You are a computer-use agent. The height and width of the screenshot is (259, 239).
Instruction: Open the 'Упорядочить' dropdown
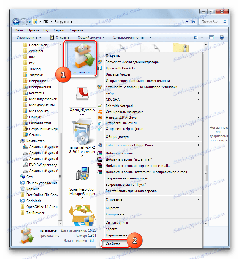coord(29,37)
